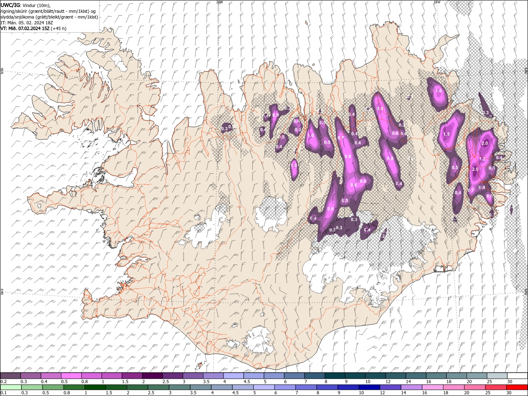Click the "0.2" label in the upper legend
Viewport: 528px width, 396px height.
point(3,382)
